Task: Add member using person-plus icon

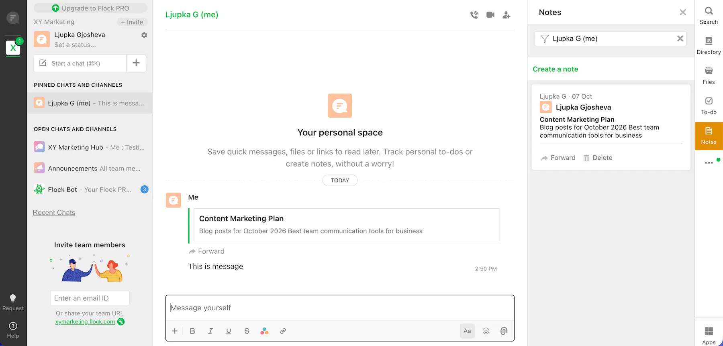Action: [x=507, y=15]
